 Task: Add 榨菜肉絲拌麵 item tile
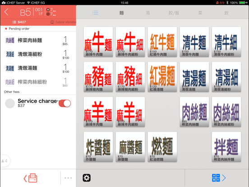point(226,147)
